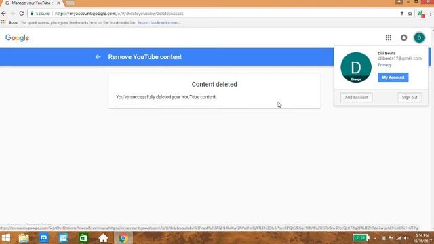Click the gmail address in the account popup
The width and height of the screenshot is (434, 244).
tap(399, 58)
